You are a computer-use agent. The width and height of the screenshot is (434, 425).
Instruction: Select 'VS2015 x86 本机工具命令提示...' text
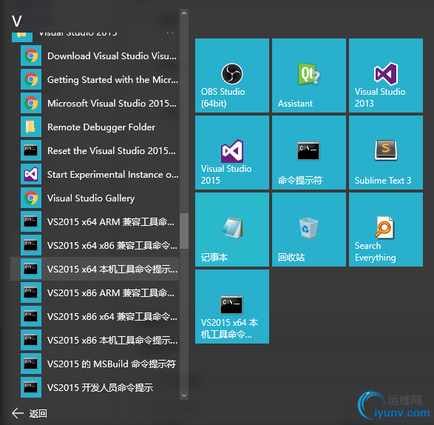(112, 341)
